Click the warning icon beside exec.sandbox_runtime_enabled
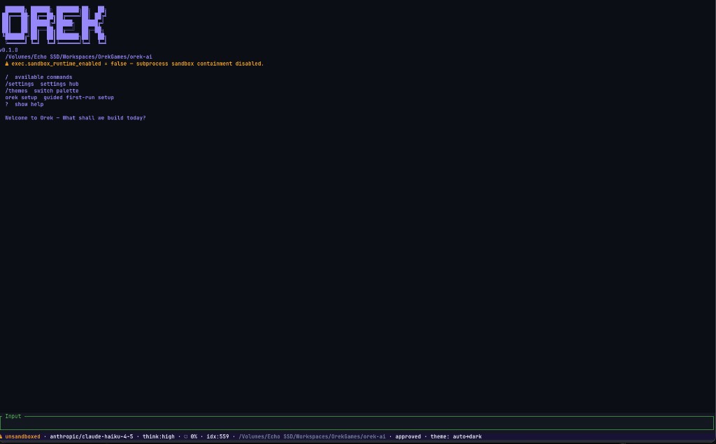 click(7, 64)
